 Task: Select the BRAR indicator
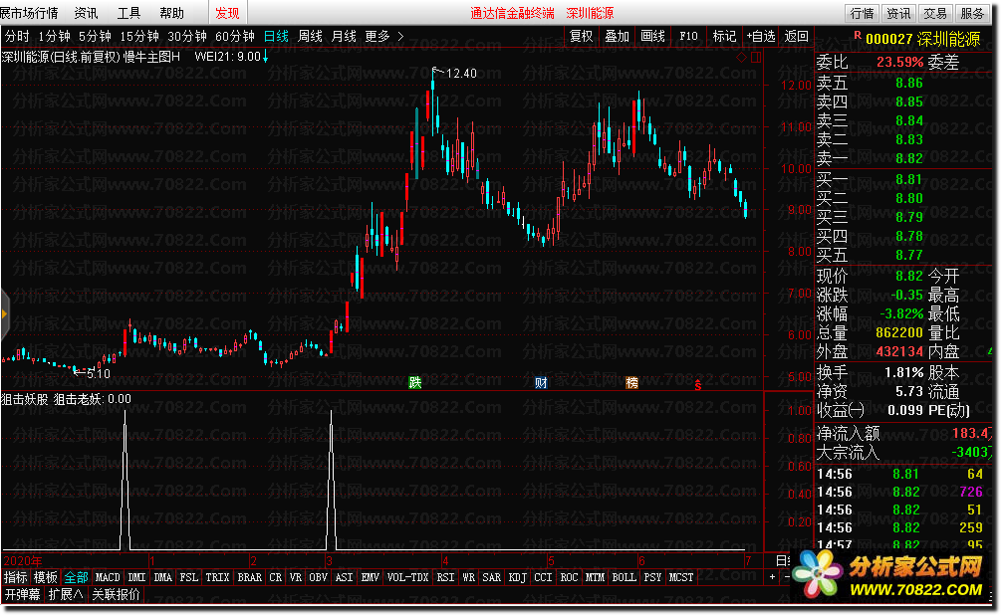tap(249, 577)
